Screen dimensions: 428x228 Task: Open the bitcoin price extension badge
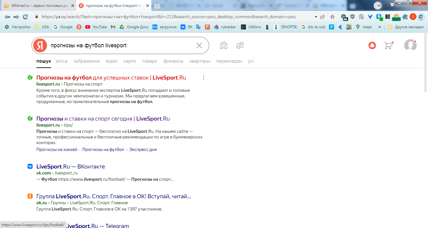[396, 17]
